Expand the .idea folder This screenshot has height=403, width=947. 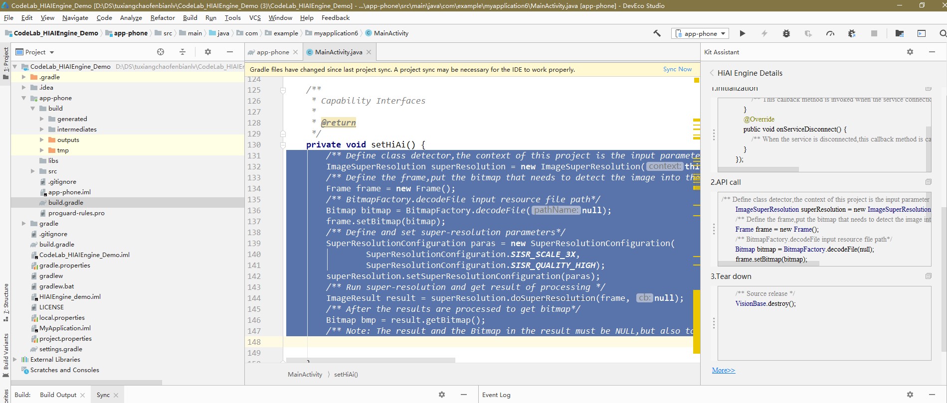tap(23, 88)
